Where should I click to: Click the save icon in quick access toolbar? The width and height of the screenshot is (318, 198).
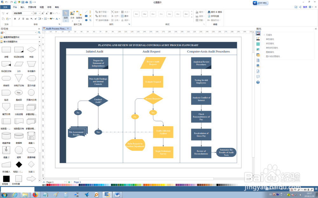(x=23, y=2)
